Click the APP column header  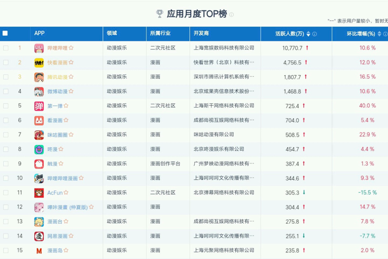(40, 33)
